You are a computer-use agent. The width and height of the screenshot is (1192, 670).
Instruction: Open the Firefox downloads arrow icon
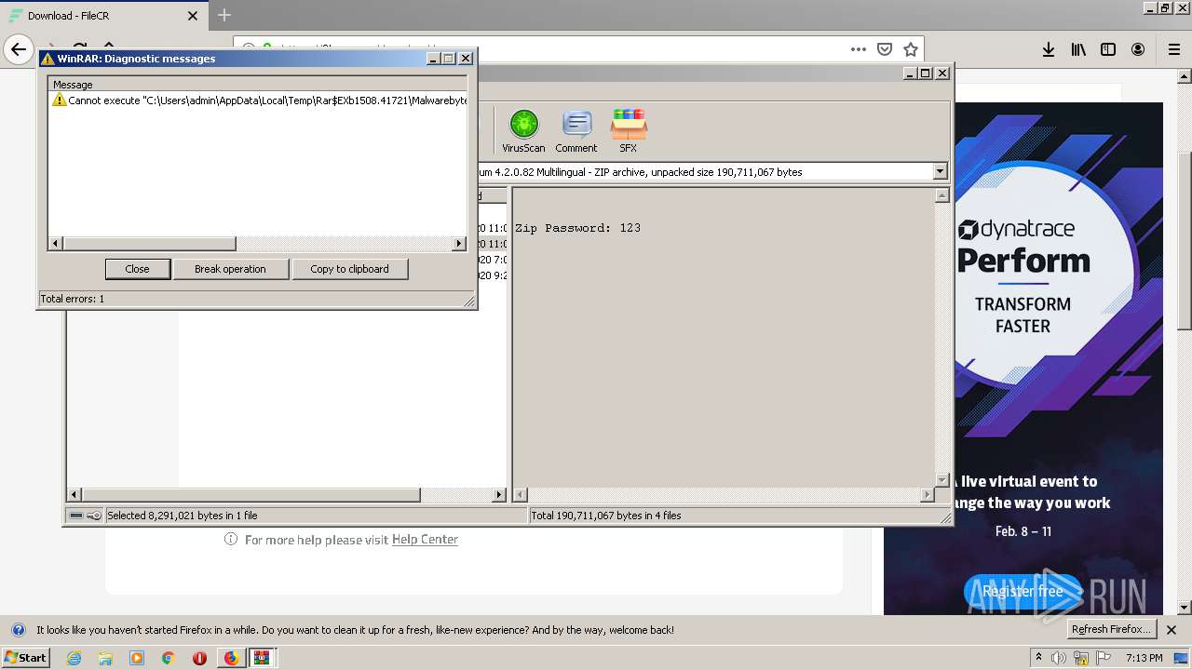[1049, 49]
